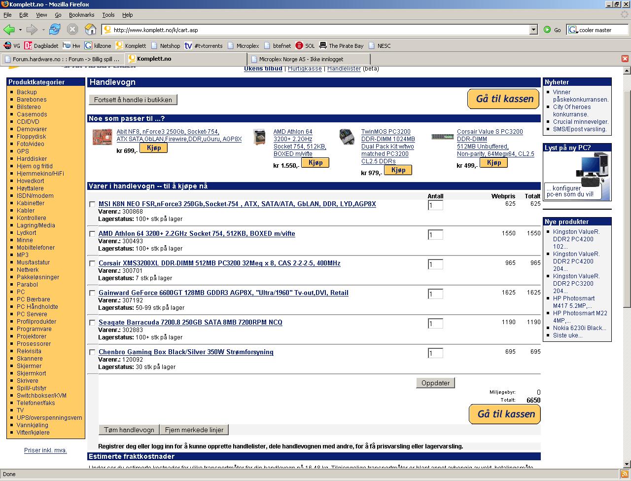Open the Edit menu
Screen dimensions: 631x481
24,15
